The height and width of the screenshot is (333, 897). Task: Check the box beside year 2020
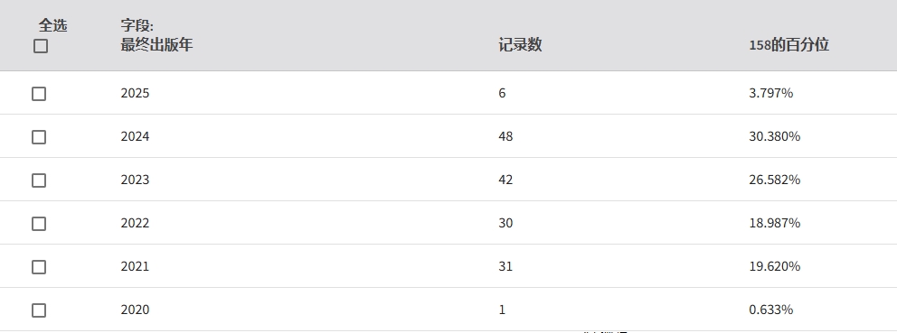click(39, 310)
